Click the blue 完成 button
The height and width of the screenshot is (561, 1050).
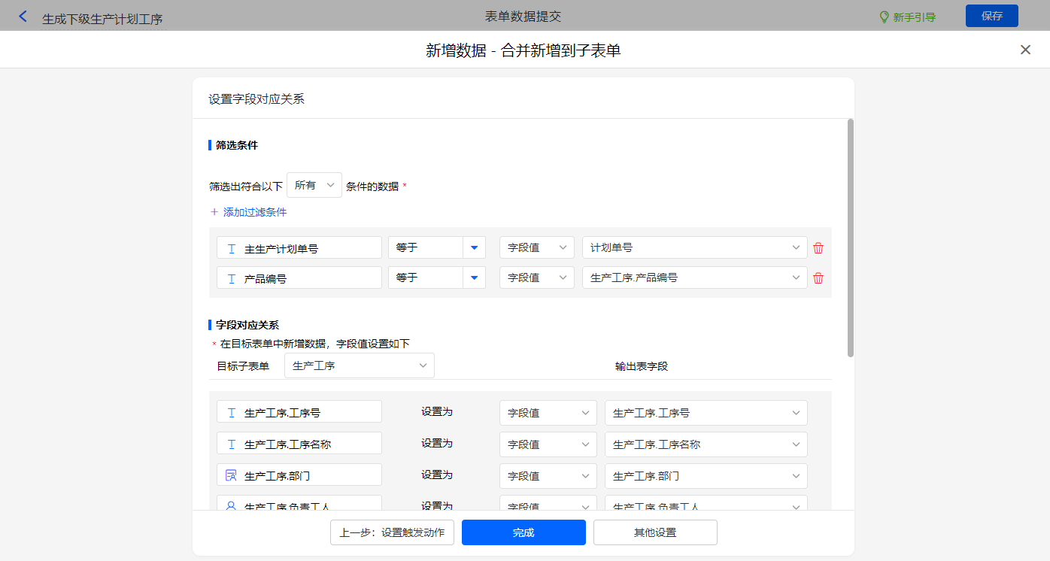point(523,532)
